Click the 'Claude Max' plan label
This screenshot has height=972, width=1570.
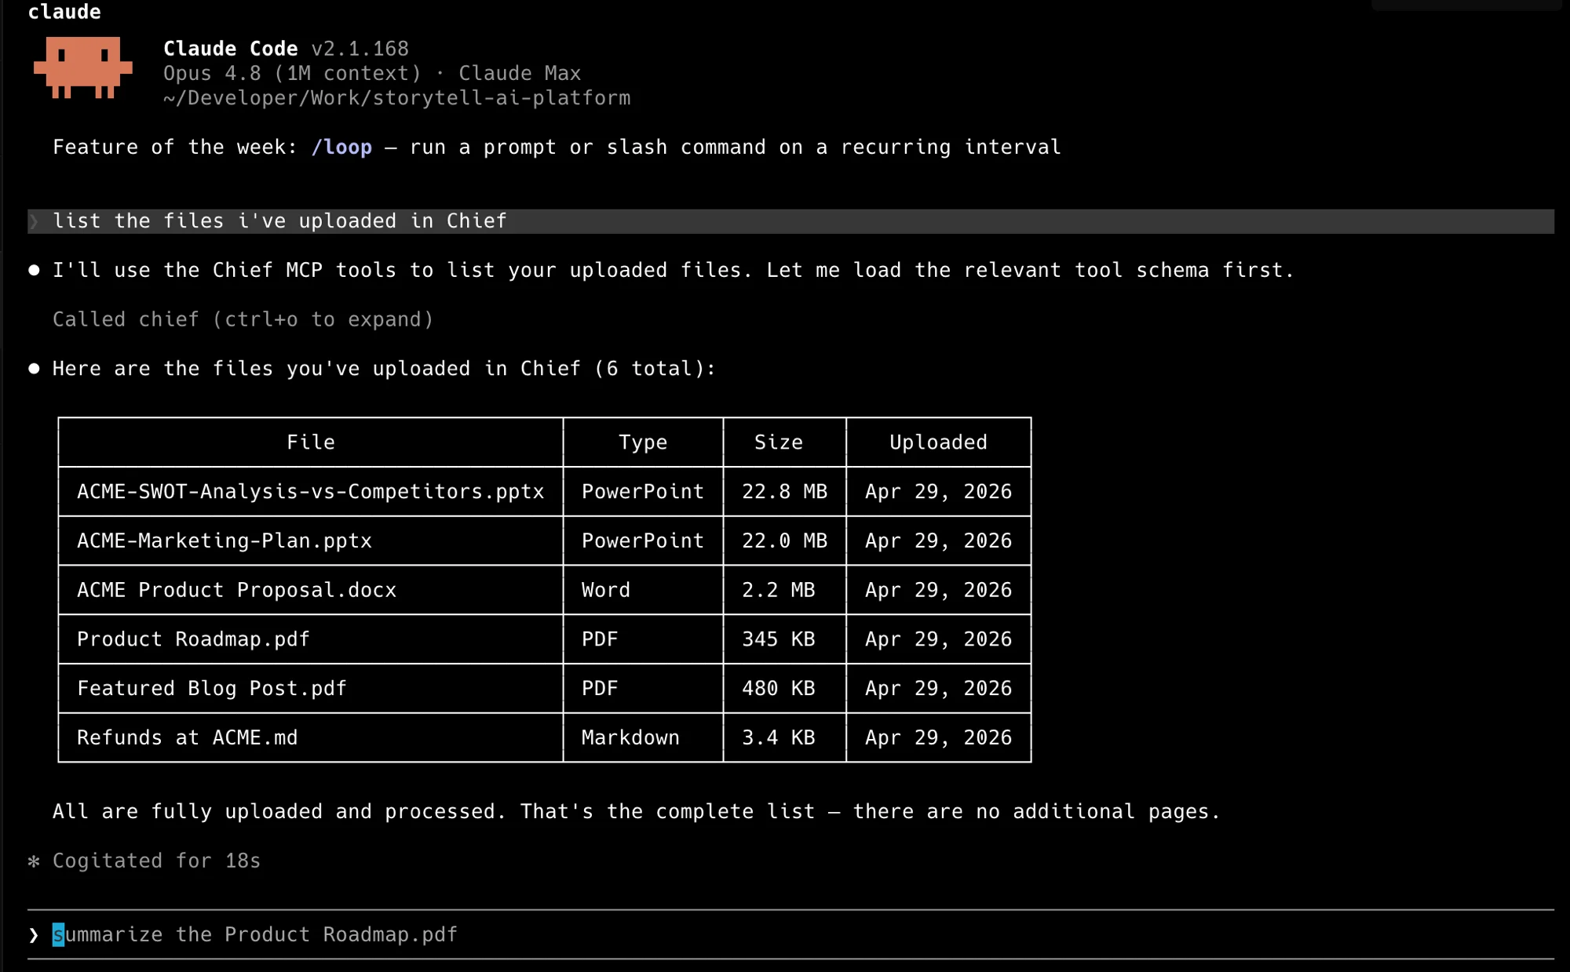coord(520,74)
